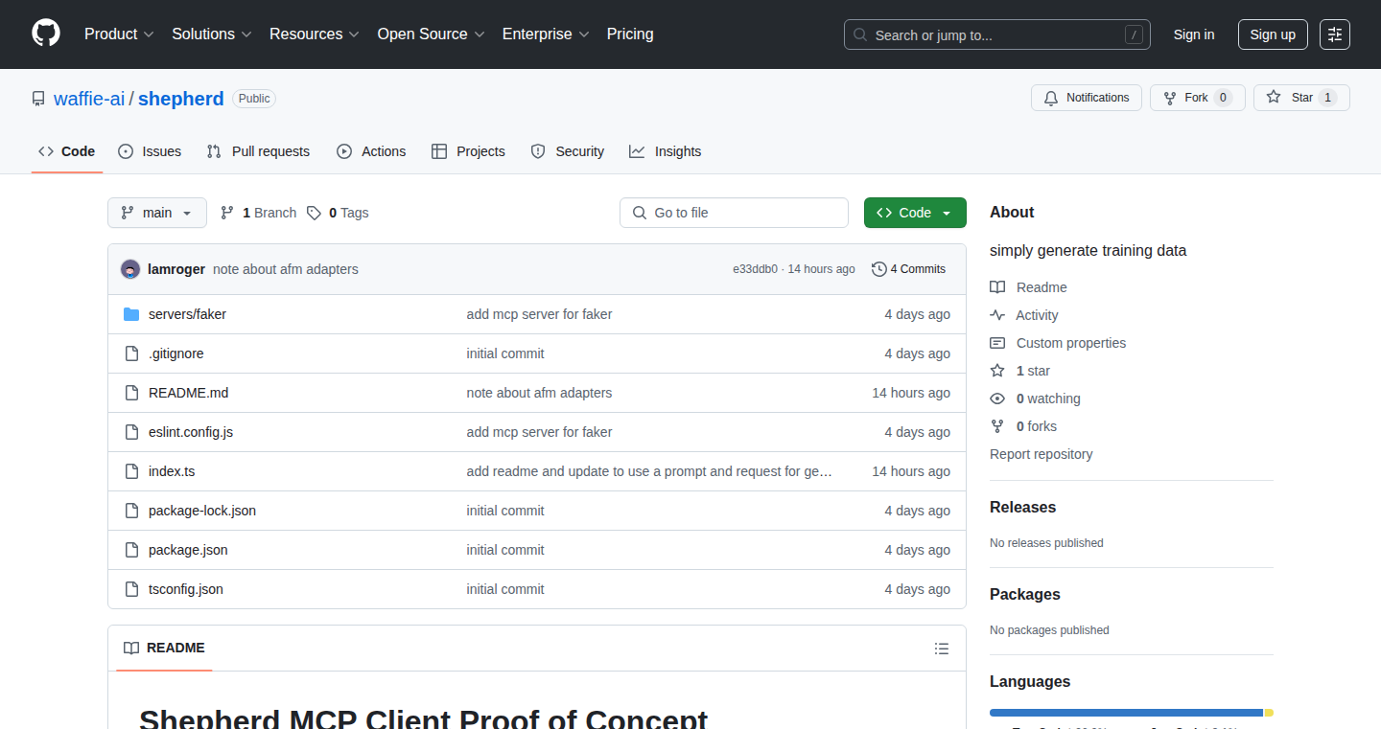This screenshot has width=1381, height=729.
Task: Click the 4 Commits link
Action: pyautogui.click(x=908, y=269)
